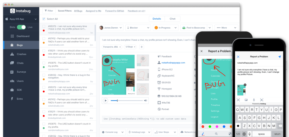The width and height of the screenshot is (289, 137).
Task: Check bug #28432 posted 1hr ago
Action: click(44, 75)
